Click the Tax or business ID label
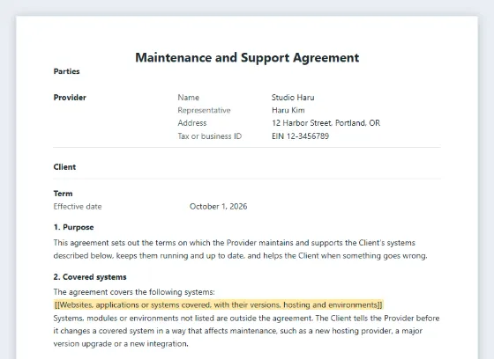494x359 pixels. [210, 136]
